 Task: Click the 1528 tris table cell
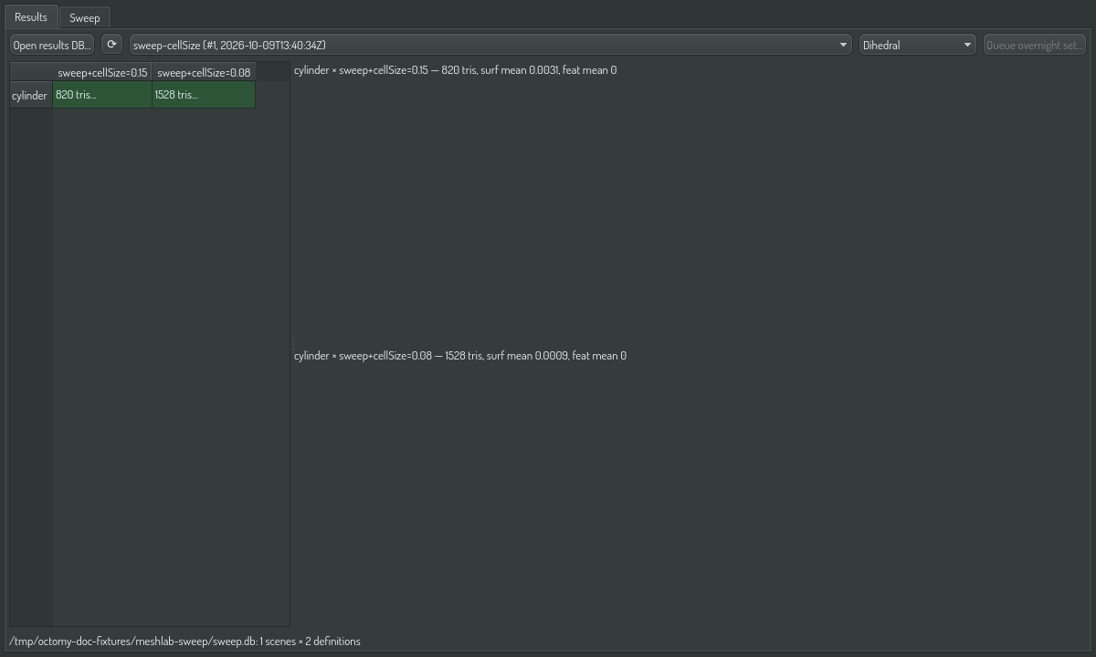(204, 95)
